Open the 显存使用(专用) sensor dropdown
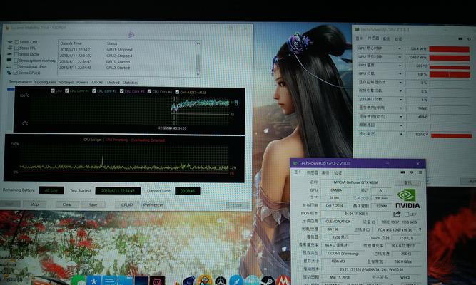This screenshot has height=285, width=476. [401, 108]
